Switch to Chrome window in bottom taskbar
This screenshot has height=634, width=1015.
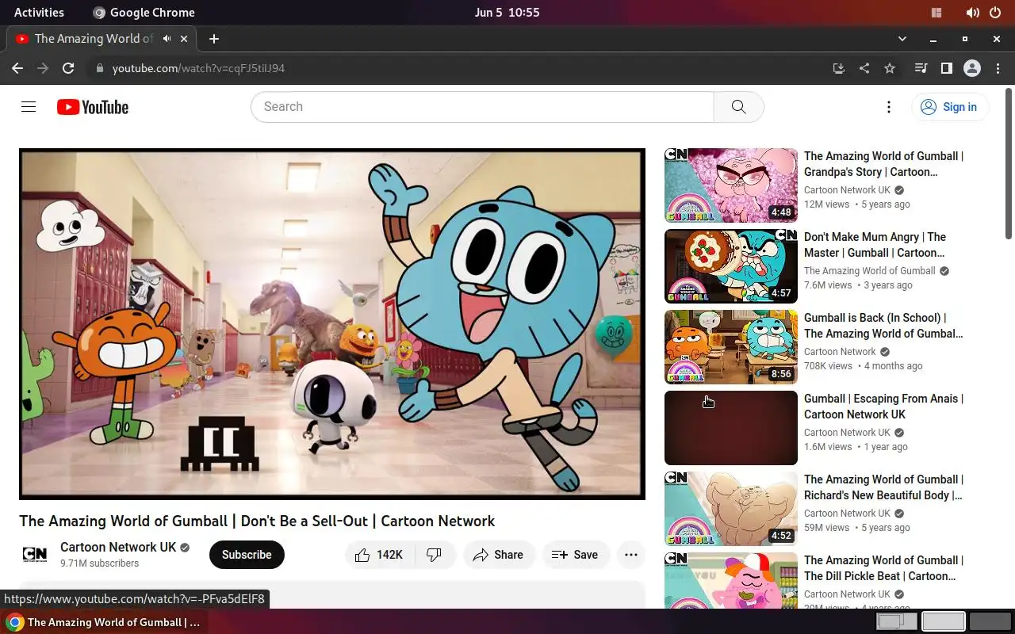point(104,622)
